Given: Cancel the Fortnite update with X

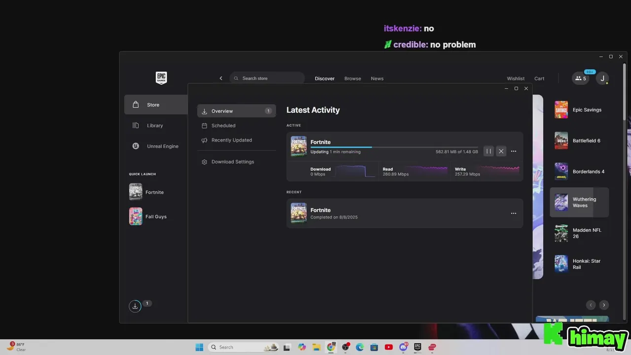Looking at the screenshot, I should pos(501,151).
